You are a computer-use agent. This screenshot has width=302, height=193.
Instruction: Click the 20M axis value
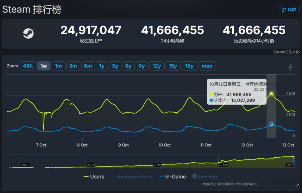[290, 115]
